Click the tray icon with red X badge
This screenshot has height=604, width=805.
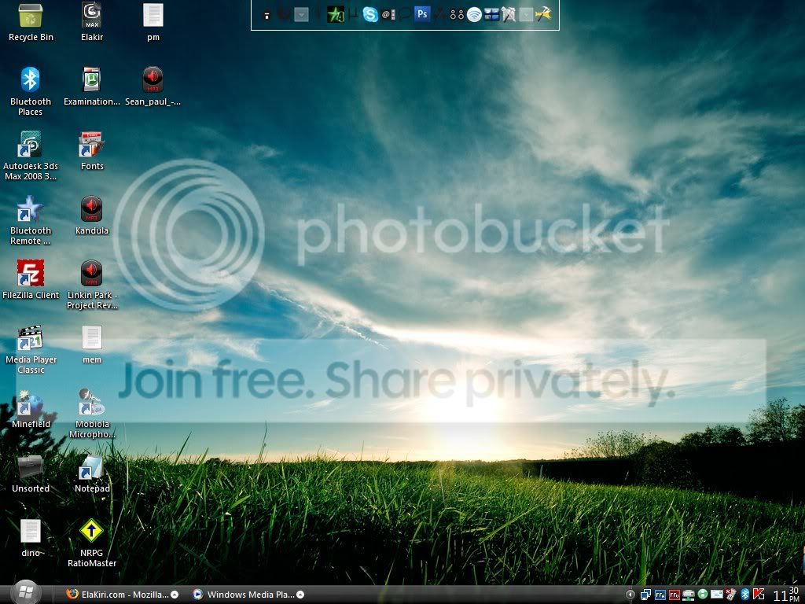click(x=730, y=595)
